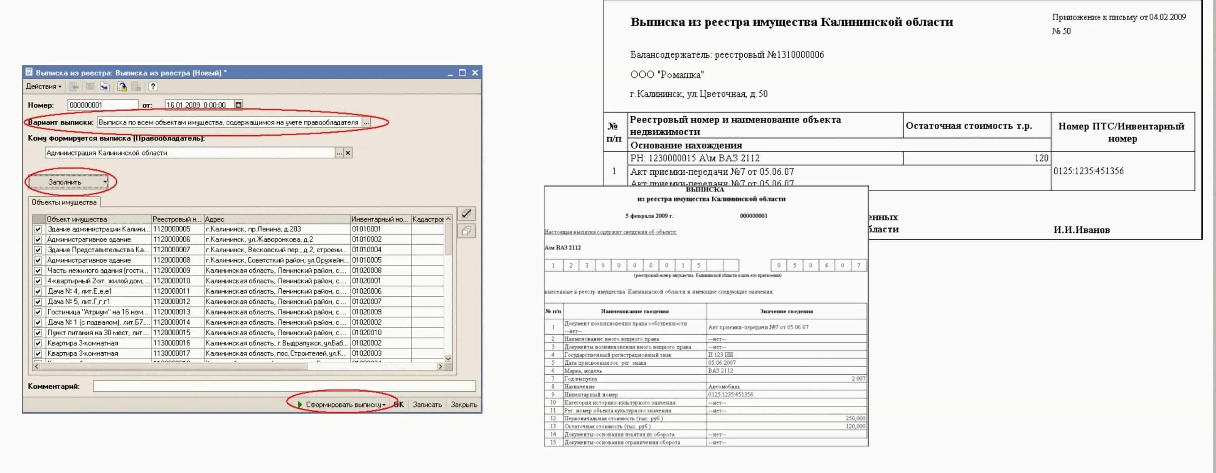The image size is (1216, 473).
Task: Click address cell г.Калининск, ул.Жаворонкова, д.2
Action: 277,239
